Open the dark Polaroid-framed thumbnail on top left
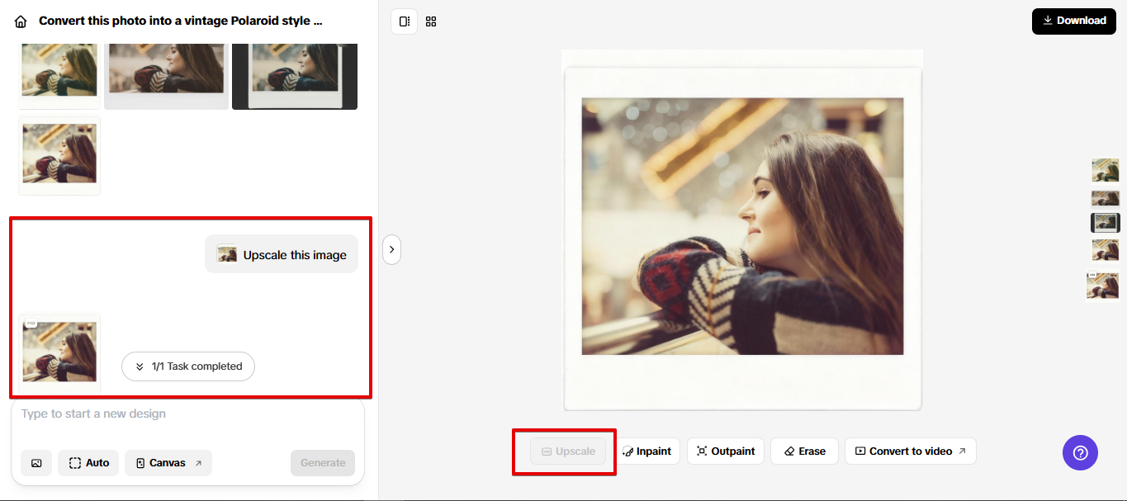 coord(295,76)
